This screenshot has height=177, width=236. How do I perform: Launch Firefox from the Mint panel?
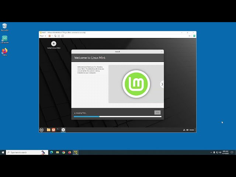tap(53, 130)
